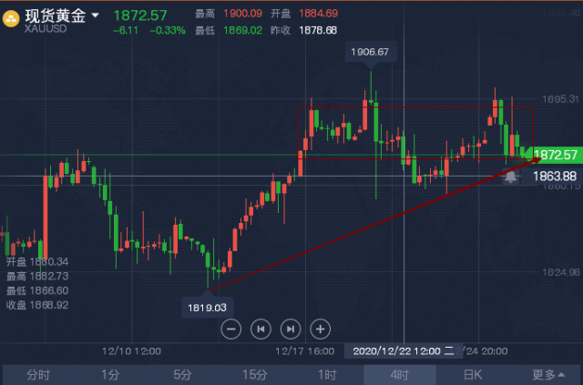Select the 分时 timeframe tab
This screenshot has width=583, height=385.
[x=38, y=375]
